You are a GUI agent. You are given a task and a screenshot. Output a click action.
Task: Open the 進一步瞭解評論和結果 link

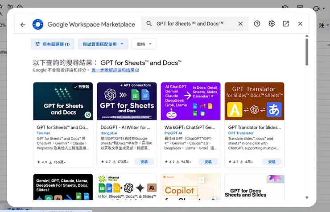[x=115, y=70]
